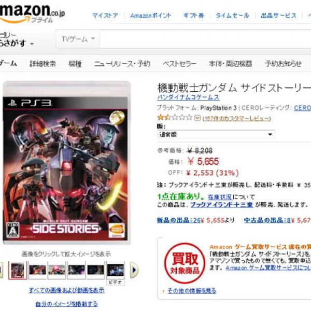Image resolution: width=311 pixels, height=311 pixels.
Task: Click the バンダイナムコゲームス publisher link
Action: pyautogui.click(x=188, y=97)
